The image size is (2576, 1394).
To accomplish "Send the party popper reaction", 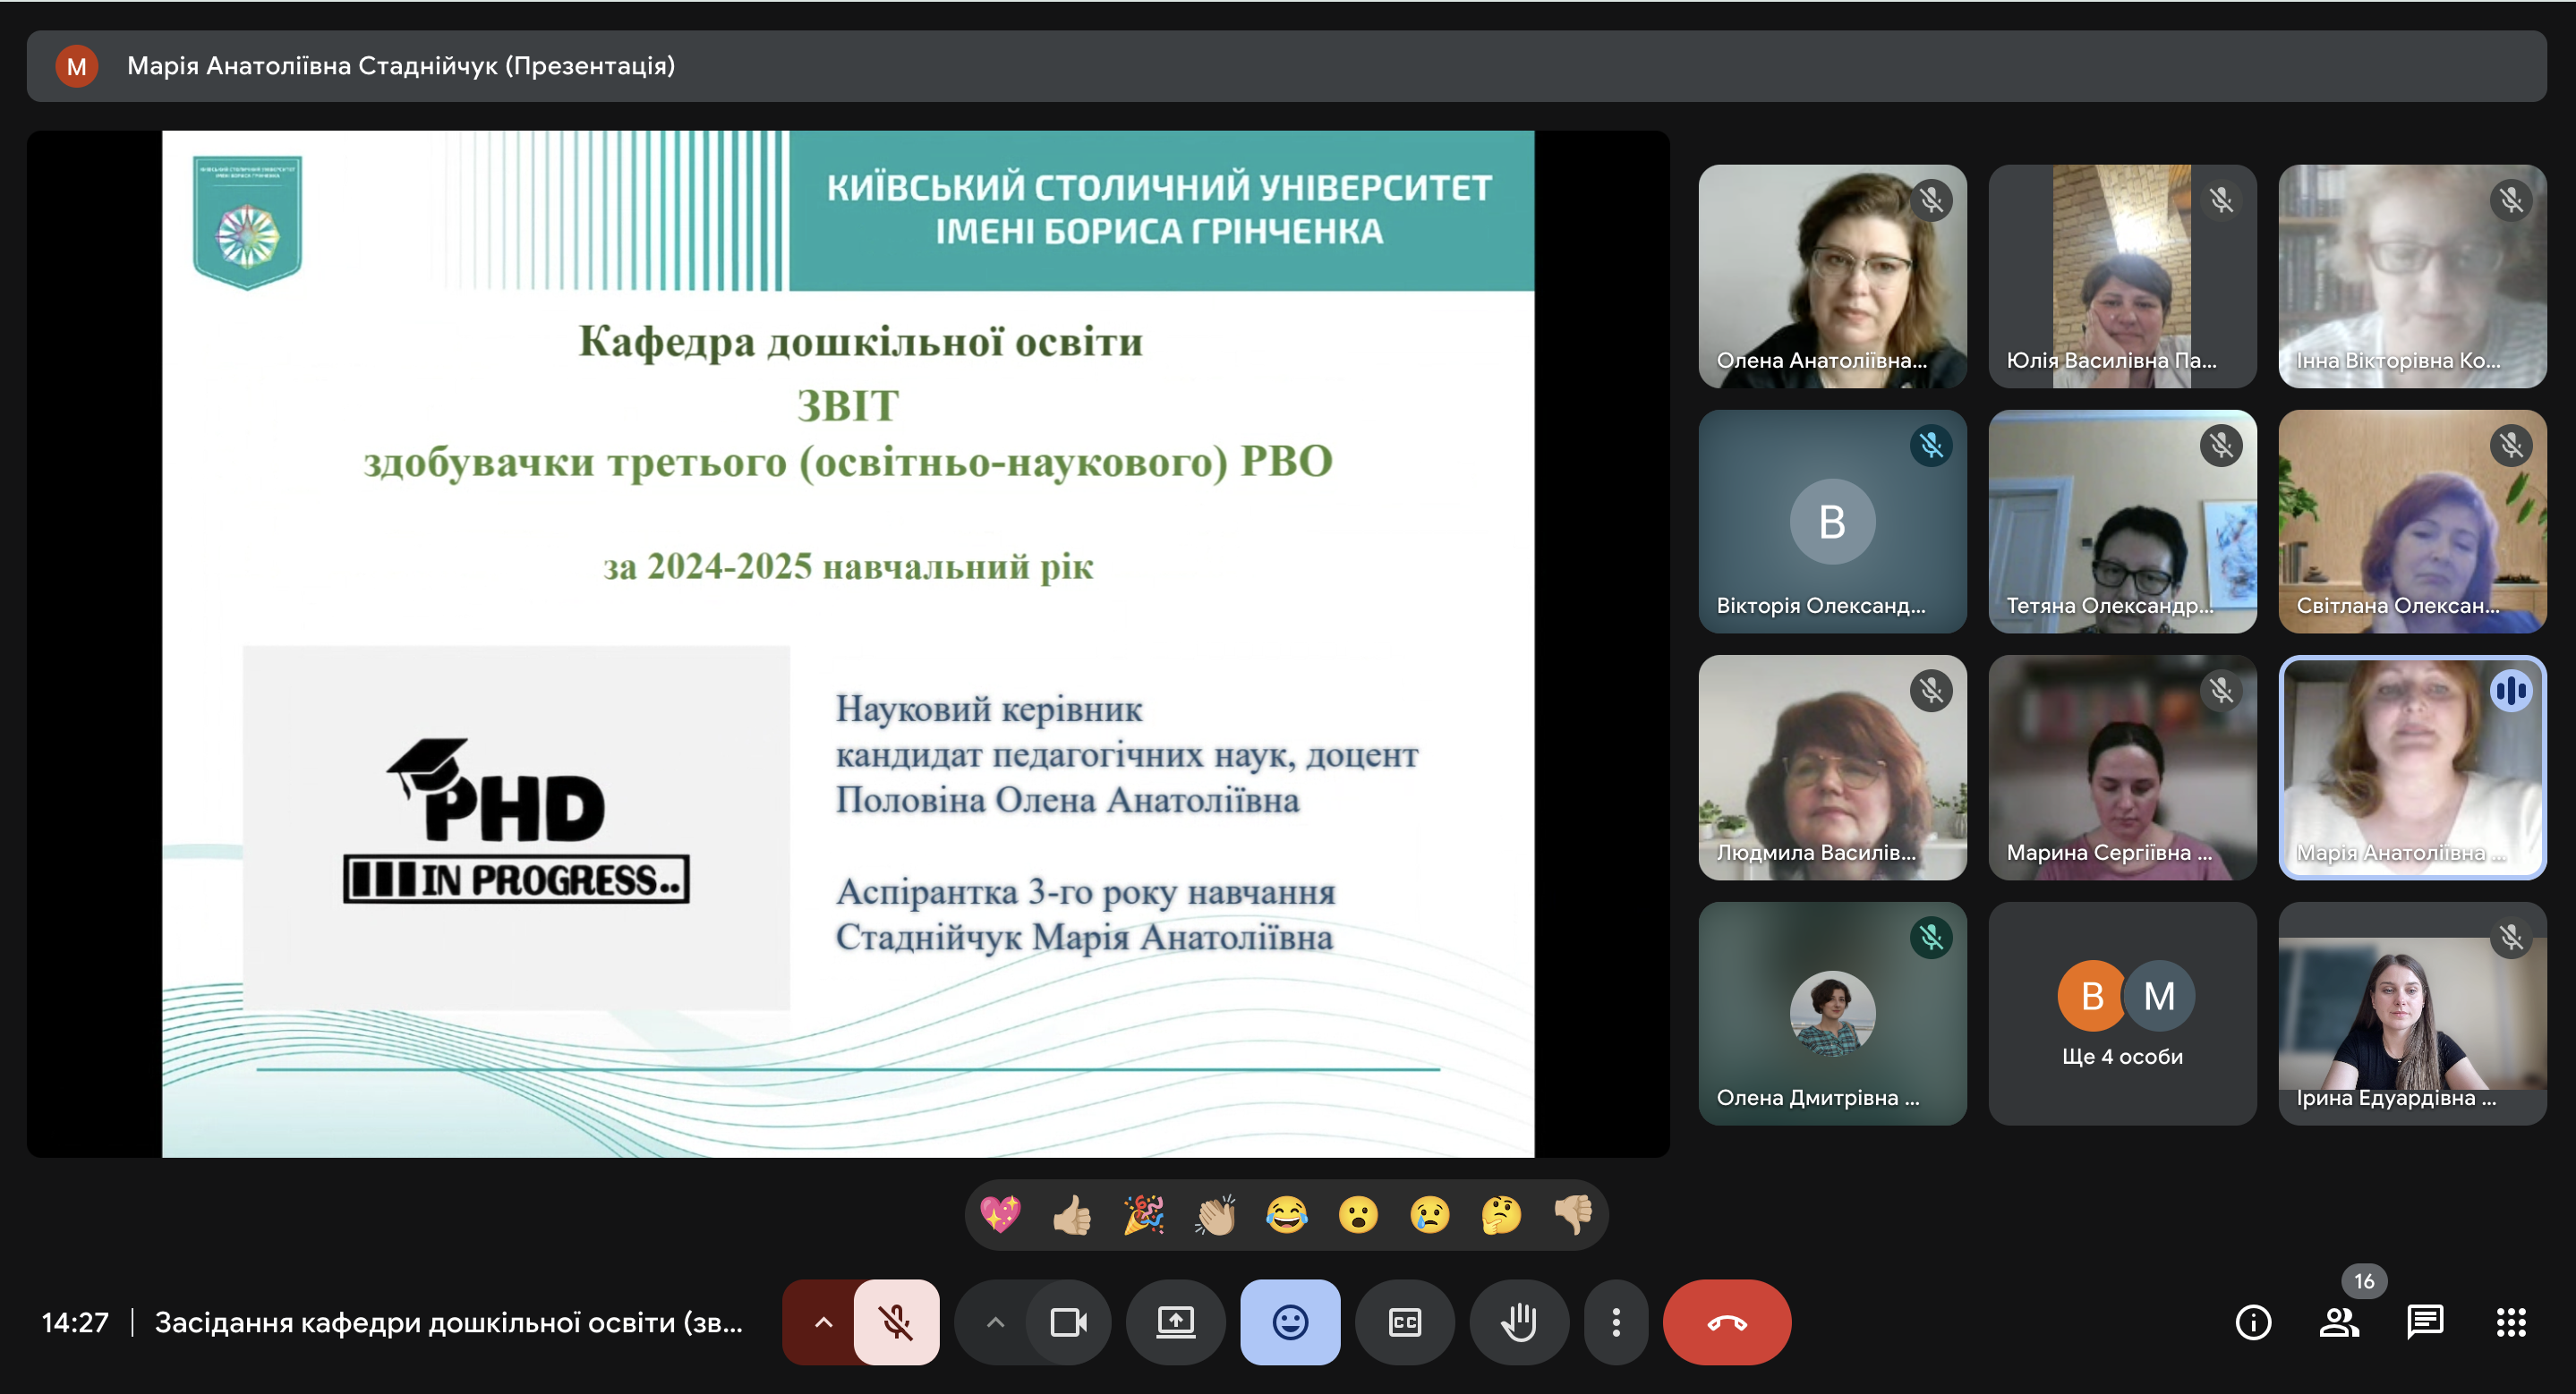I will coord(1144,1215).
